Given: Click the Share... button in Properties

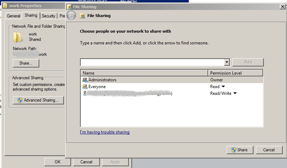Looking at the screenshot, I should point(26,63).
